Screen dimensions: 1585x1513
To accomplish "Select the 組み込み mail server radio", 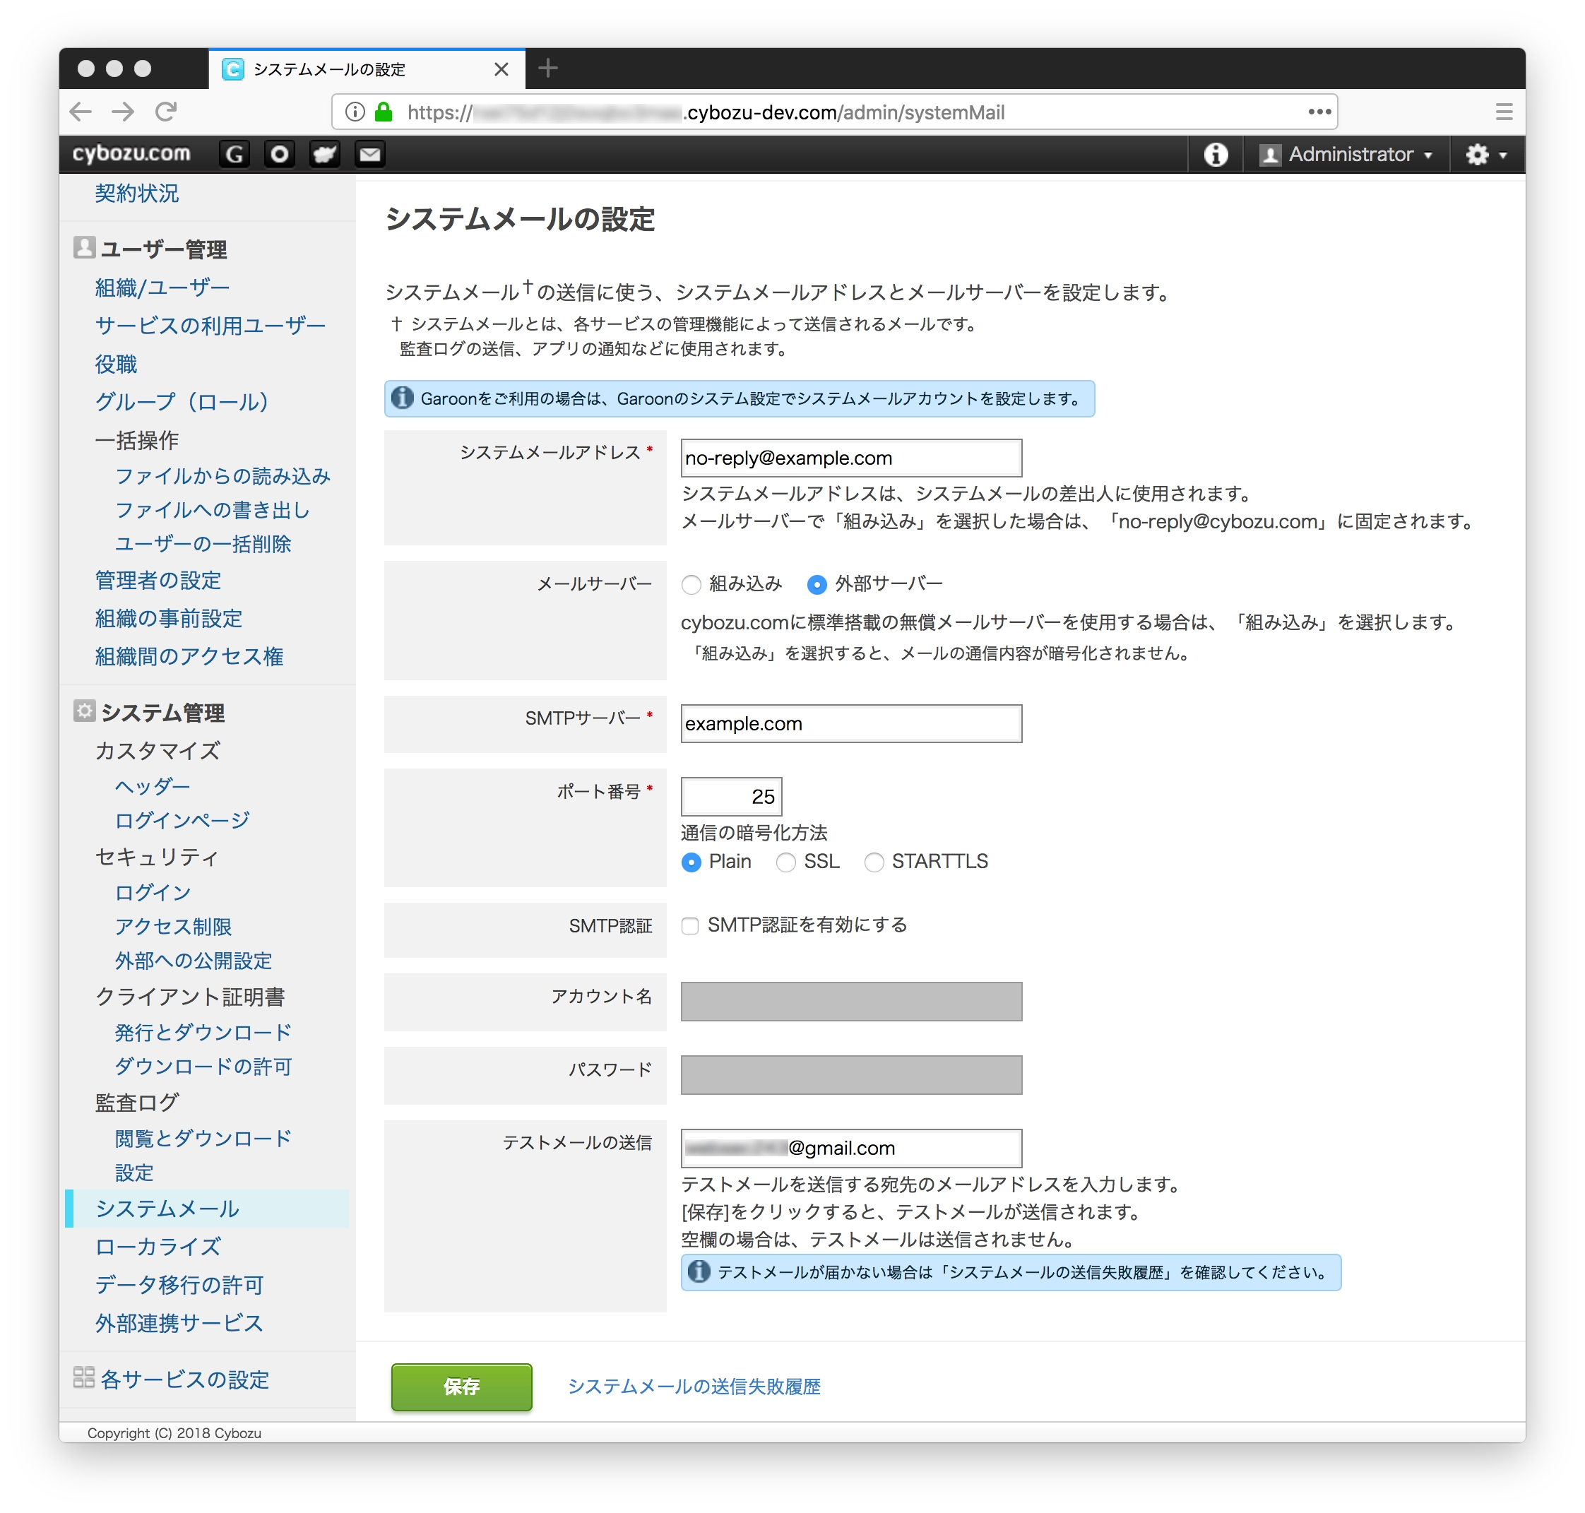I will coord(691,585).
